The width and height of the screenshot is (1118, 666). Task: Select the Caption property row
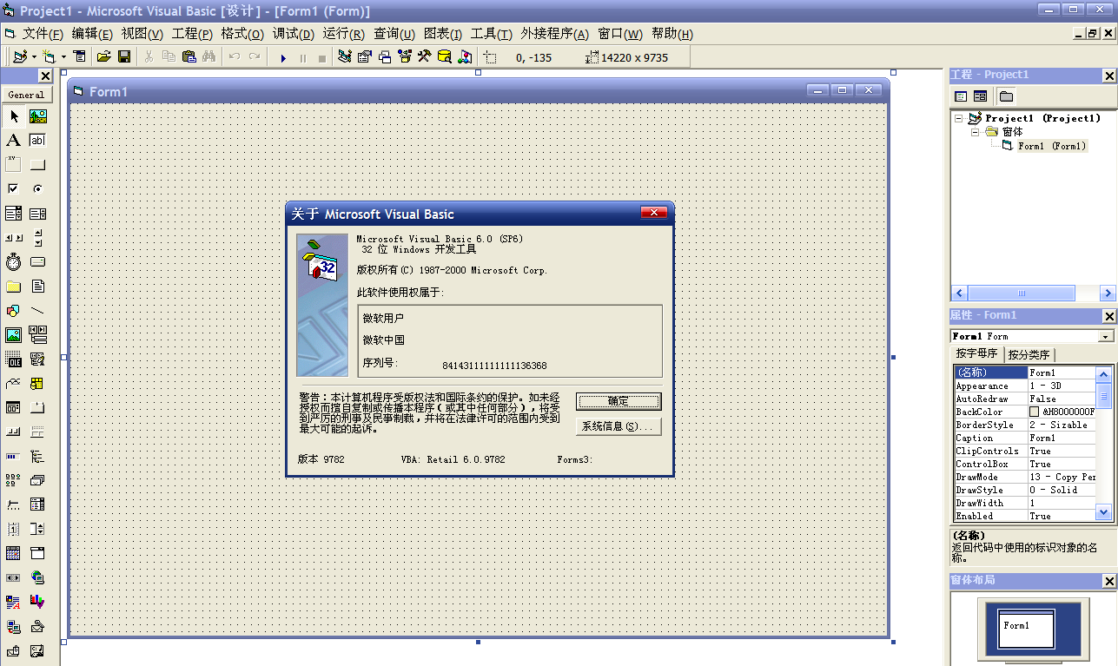click(1024, 438)
